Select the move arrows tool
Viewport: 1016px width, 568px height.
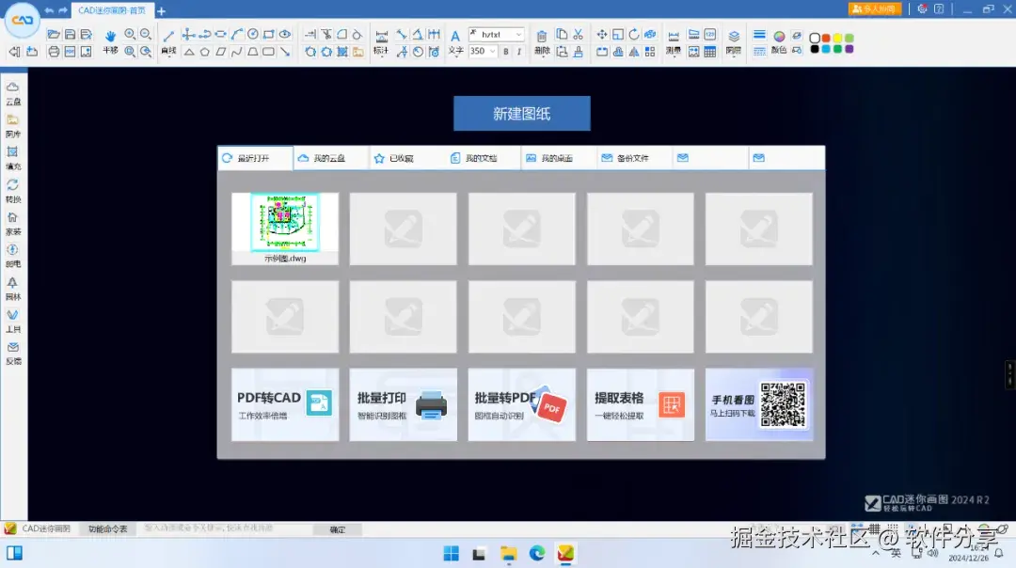click(602, 35)
